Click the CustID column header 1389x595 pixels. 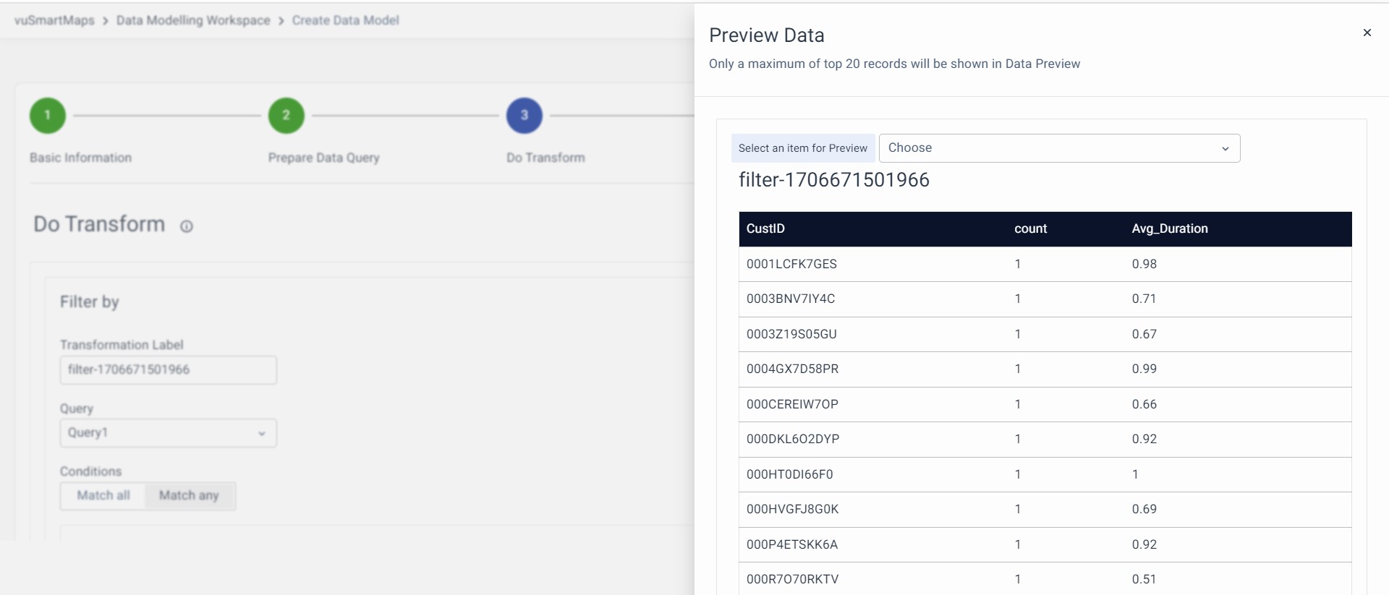(765, 228)
